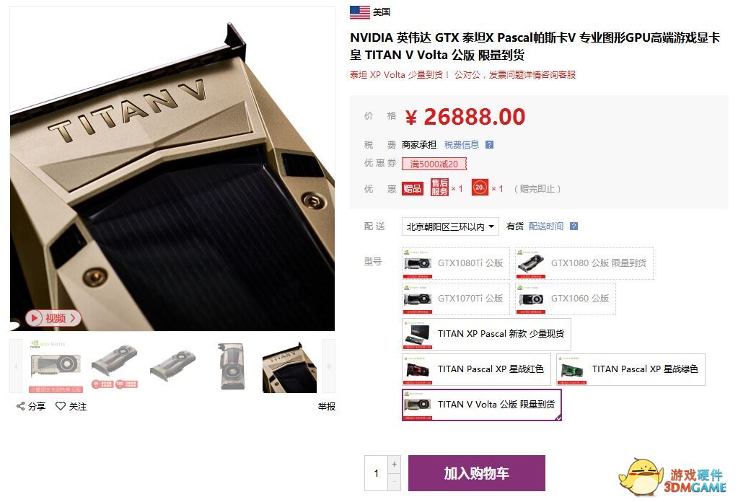Play the product video button

tap(53, 318)
